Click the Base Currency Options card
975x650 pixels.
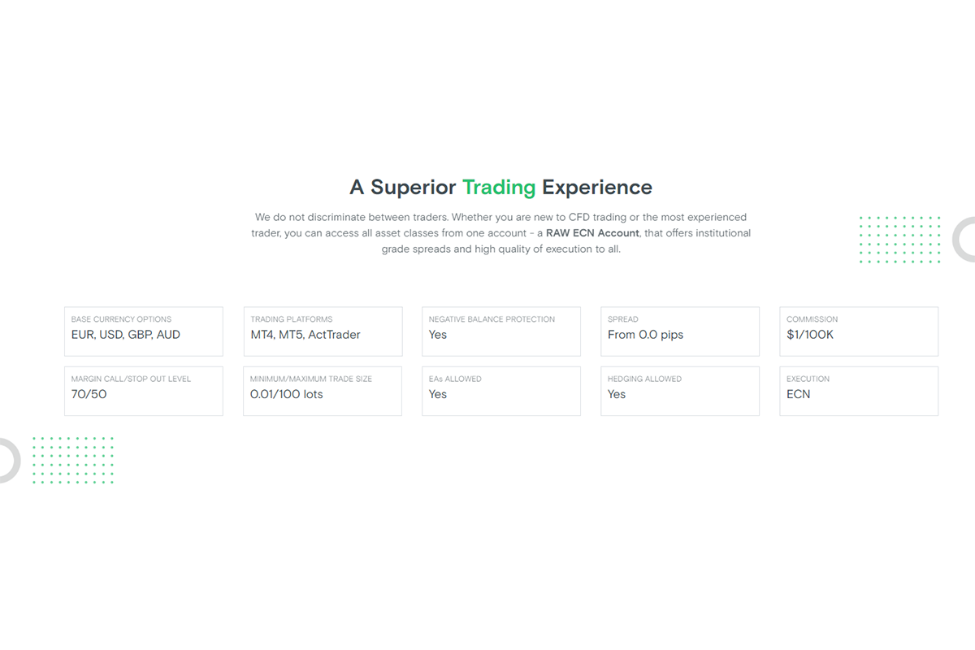(144, 331)
